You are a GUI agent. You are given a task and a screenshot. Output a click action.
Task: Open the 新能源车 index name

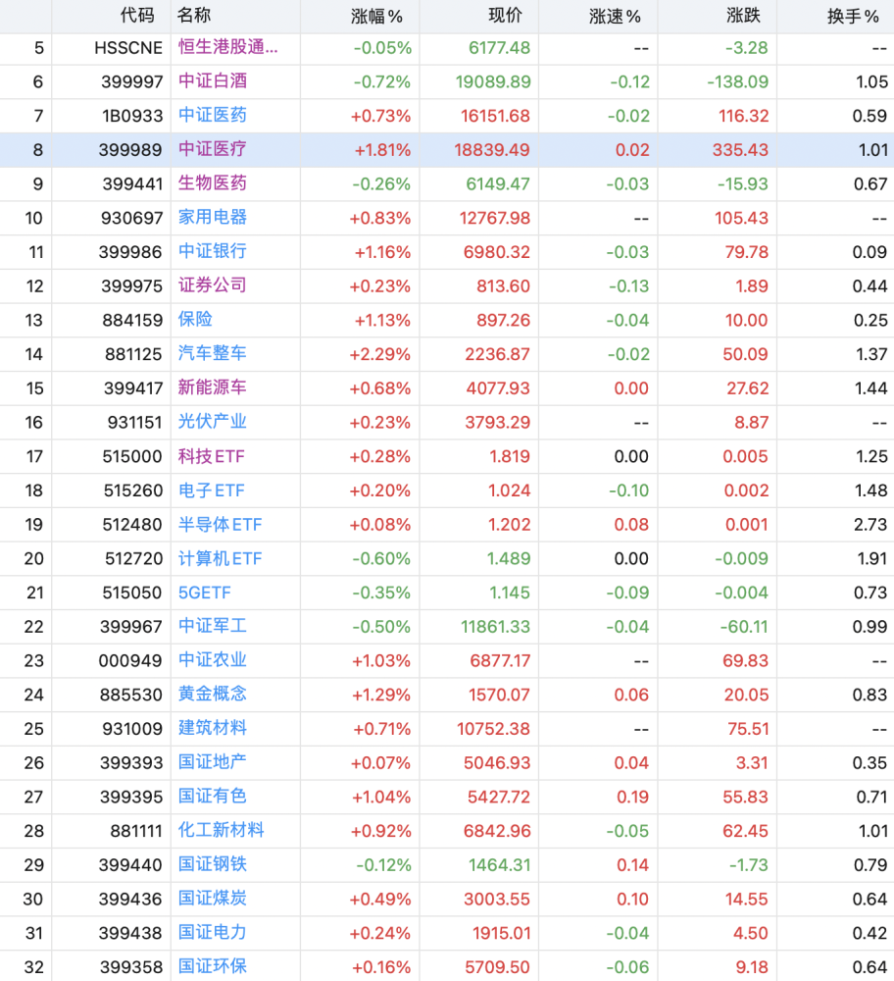point(213,387)
